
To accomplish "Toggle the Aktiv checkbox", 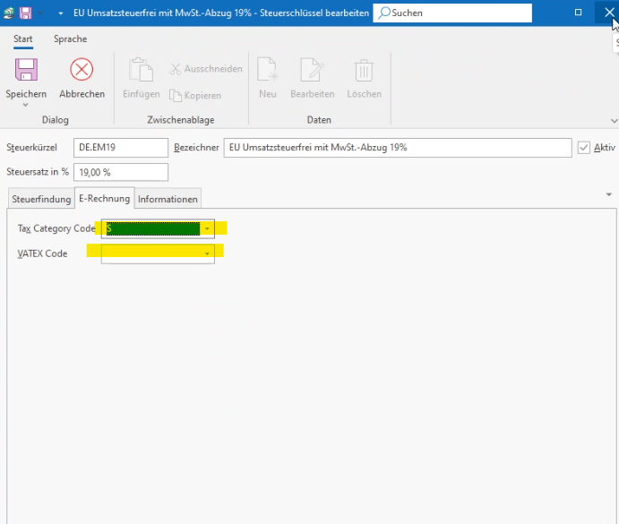I will (x=584, y=148).
